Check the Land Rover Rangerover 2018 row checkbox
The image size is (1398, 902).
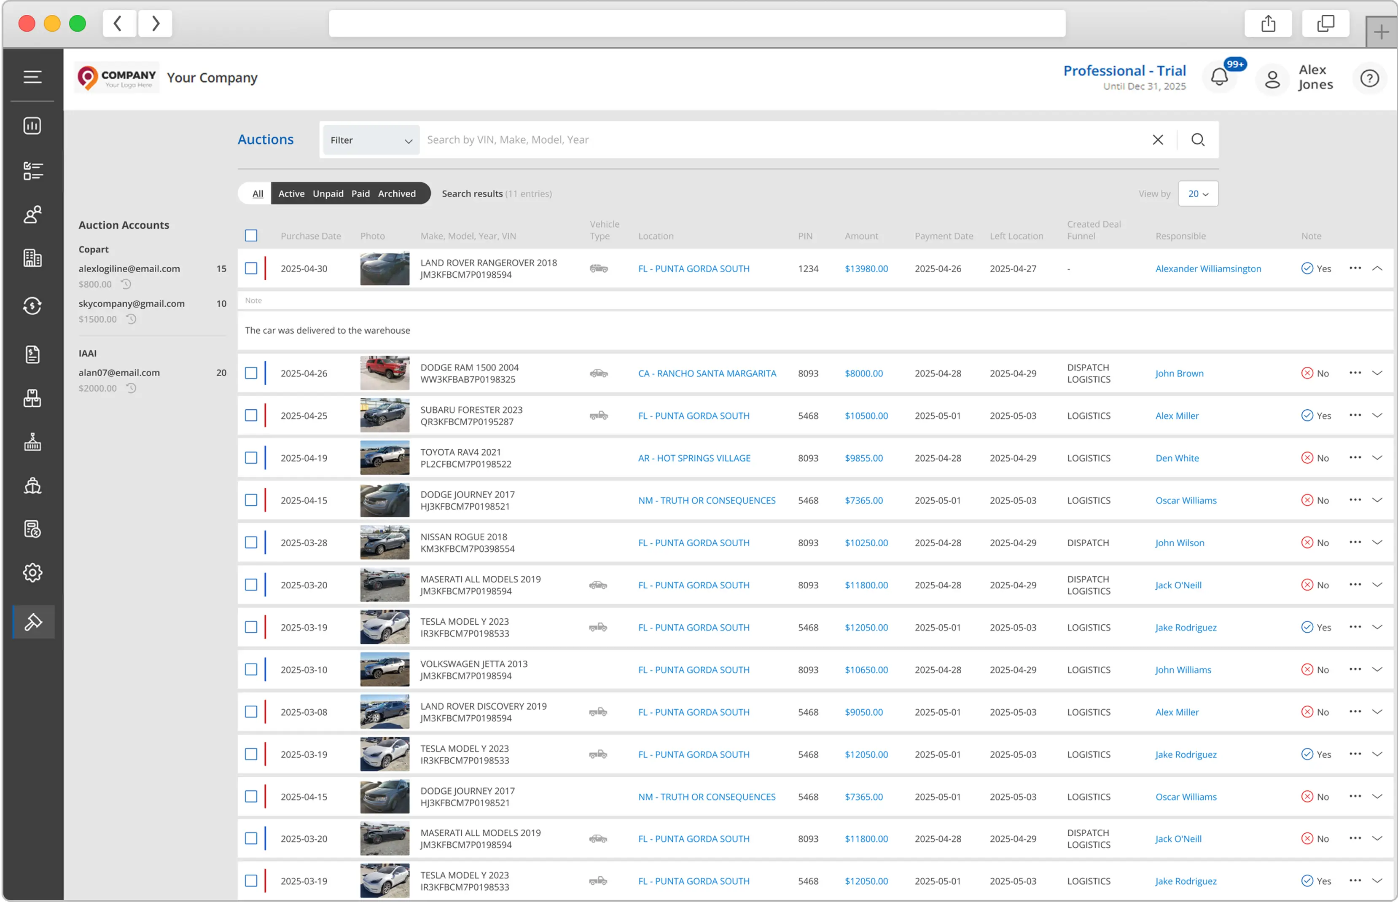[251, 268]
